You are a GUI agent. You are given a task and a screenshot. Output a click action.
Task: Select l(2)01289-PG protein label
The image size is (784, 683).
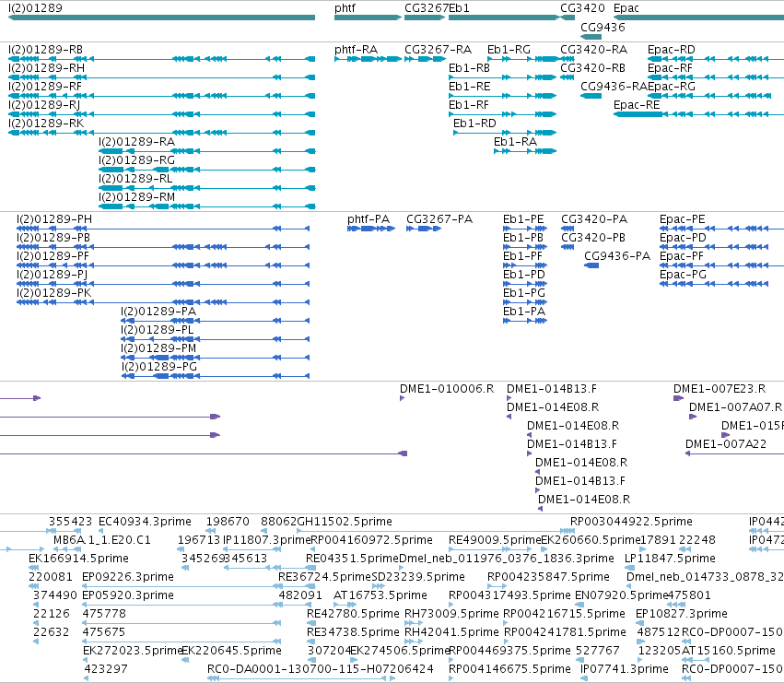tap(158, 367)
